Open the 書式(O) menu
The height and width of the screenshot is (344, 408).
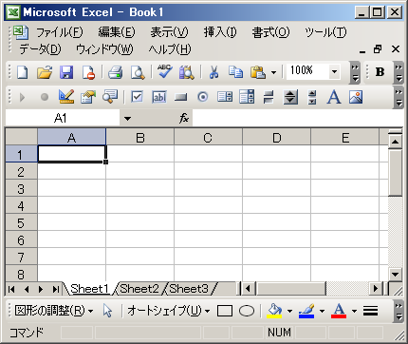pyautogui.click(x=270, y=32)
